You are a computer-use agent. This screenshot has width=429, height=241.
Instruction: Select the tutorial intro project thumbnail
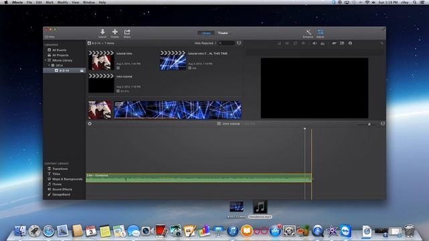(x=101, y=60)
